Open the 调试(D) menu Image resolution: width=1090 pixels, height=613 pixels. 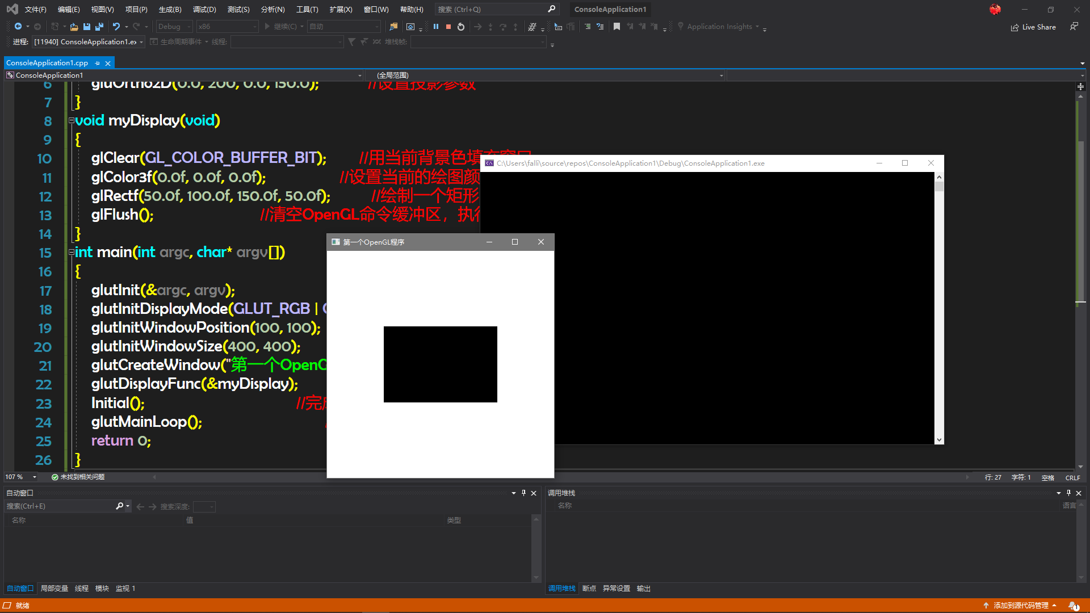[204, 9]
